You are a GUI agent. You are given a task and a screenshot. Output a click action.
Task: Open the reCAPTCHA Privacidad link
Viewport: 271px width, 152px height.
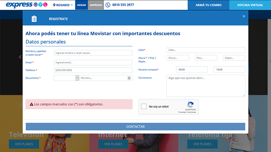[182, 112]
